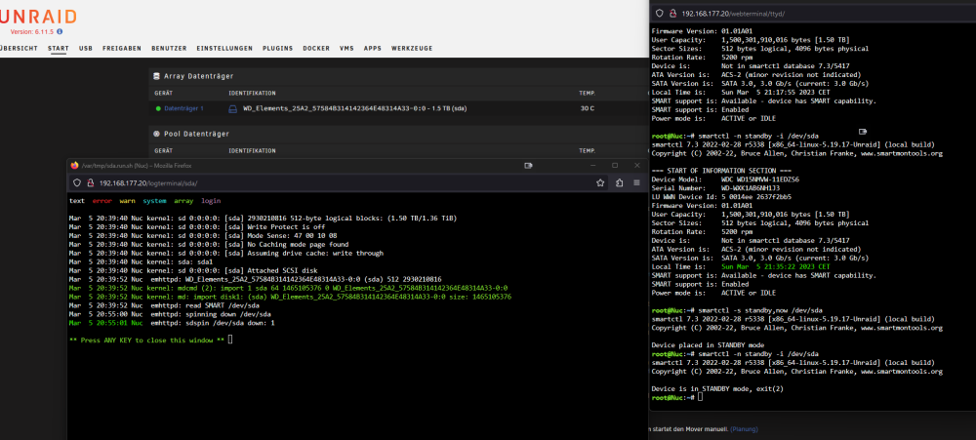976x440 pixels.
Task: Toggle the 'warn' log highlight filter
Action: tap(128, 201)
